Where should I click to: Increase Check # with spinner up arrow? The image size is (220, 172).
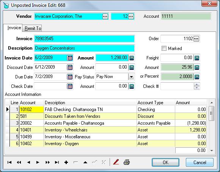pyautogui.click(x=197, y=84)
